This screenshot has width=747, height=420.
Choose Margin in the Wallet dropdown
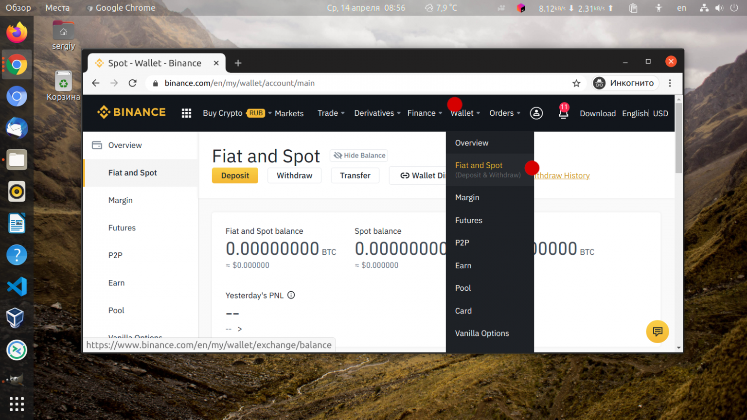[490, 197]
